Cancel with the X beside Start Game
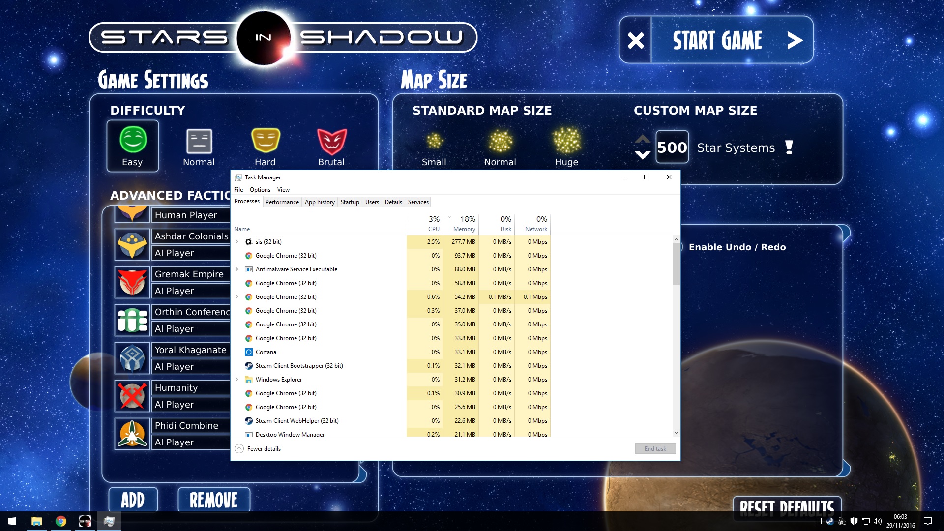Viewport: 944px width, 531px height. 636,40
